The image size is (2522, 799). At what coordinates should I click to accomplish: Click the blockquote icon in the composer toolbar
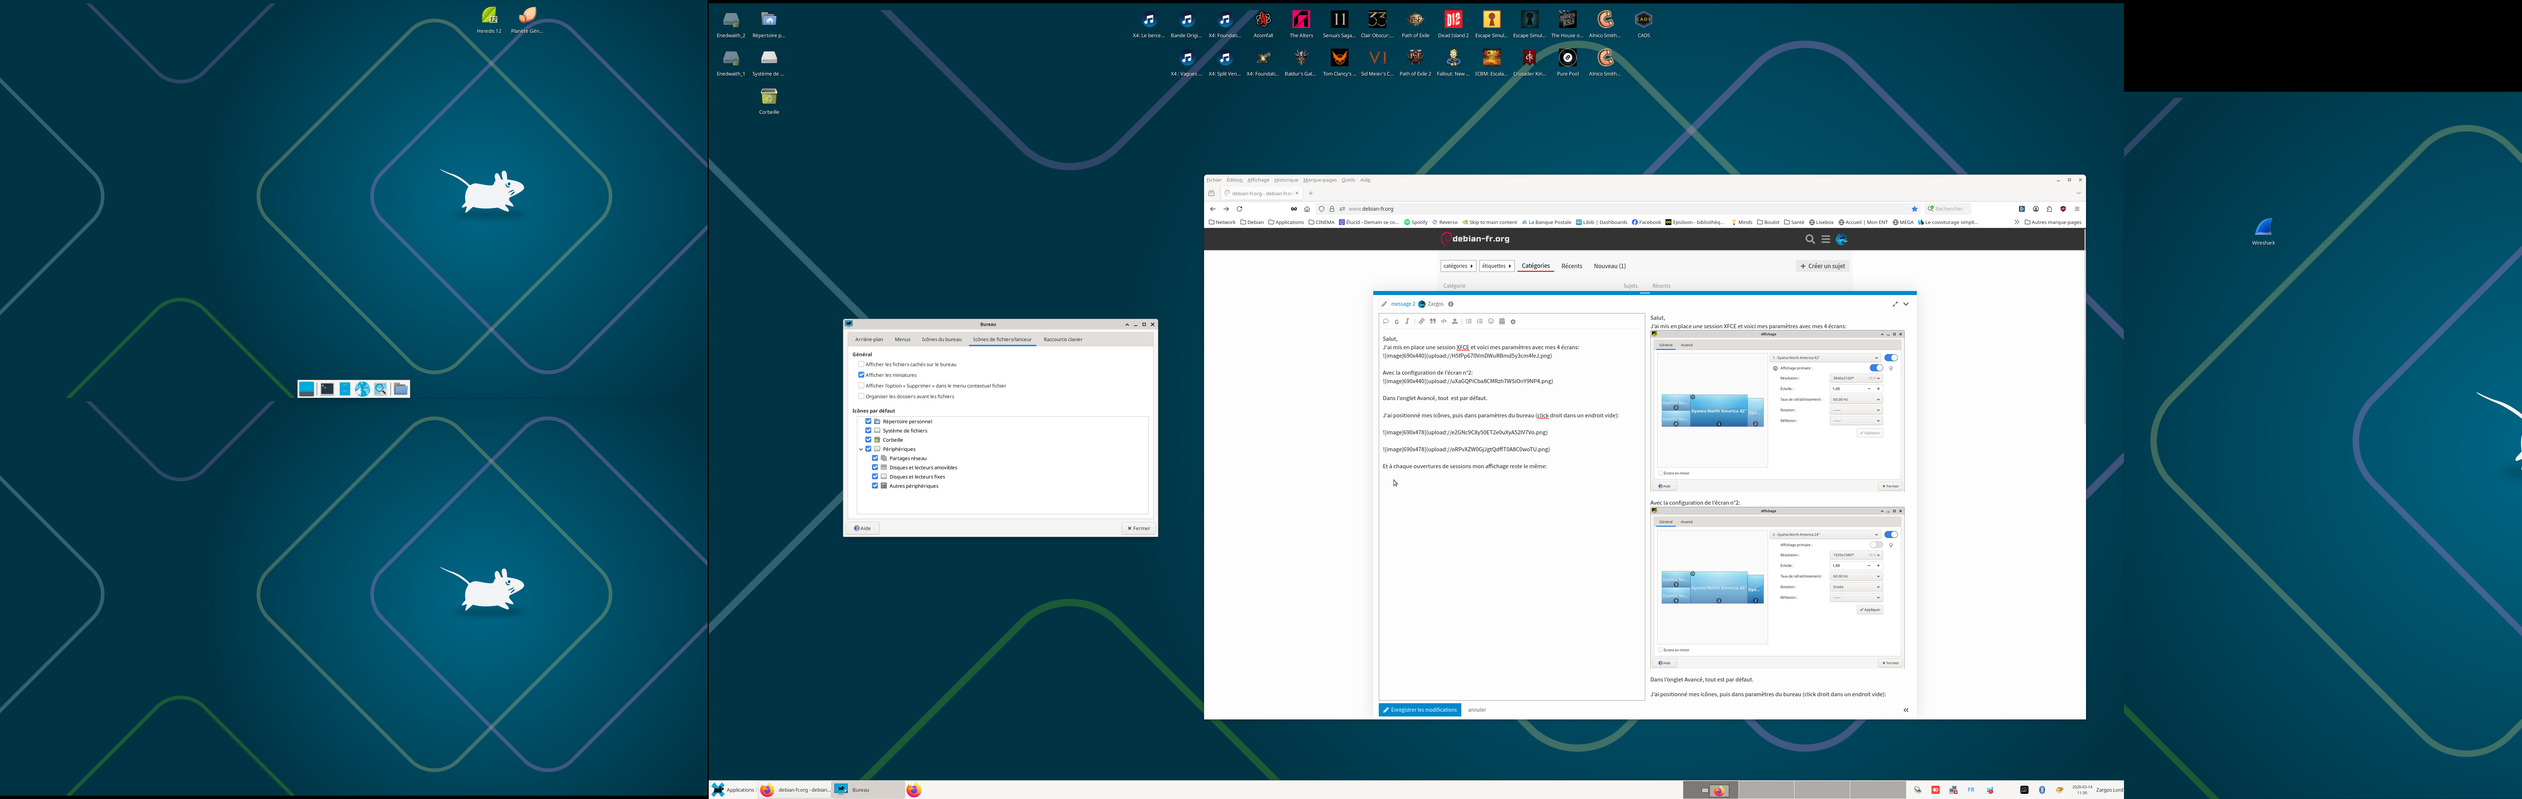coord(1432,322)
